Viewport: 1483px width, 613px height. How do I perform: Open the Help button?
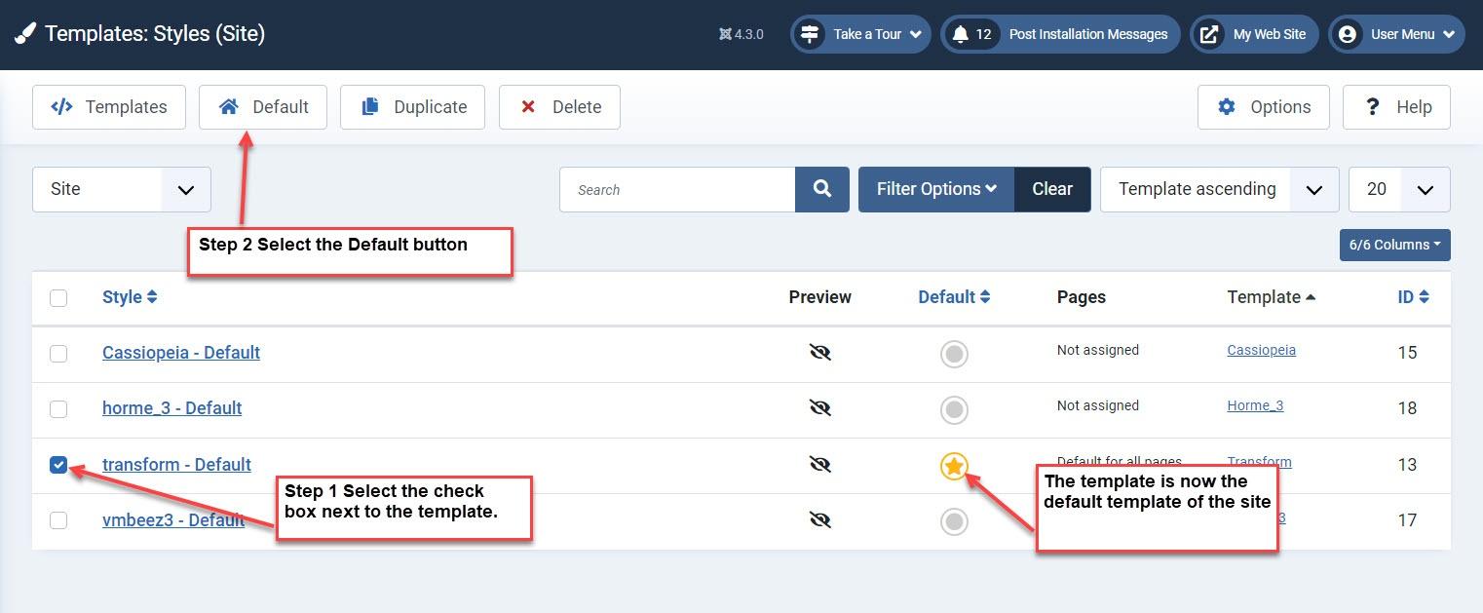pos(1396,107)
